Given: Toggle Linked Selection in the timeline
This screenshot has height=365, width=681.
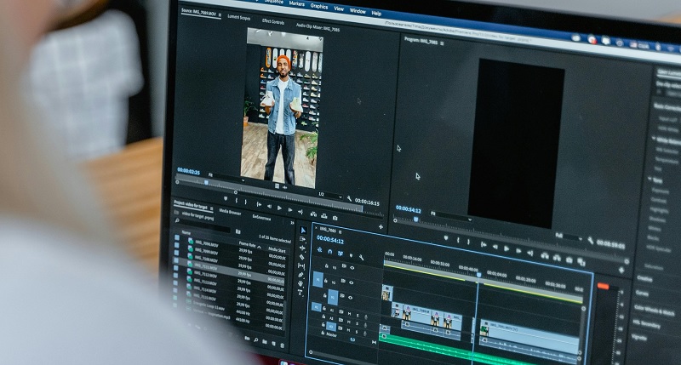Looking at the screenshot, I should click(340, 254).
